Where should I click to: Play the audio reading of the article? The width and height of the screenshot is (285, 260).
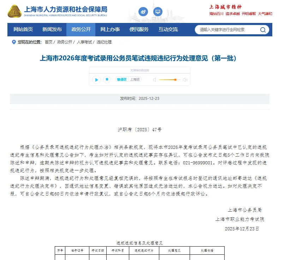tap(96, 80)
